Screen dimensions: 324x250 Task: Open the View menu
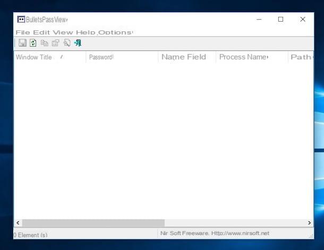(63, 32)
